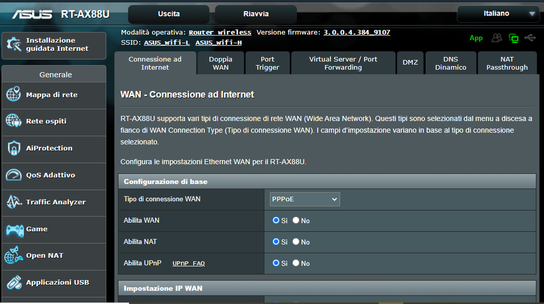This screenshot has height=304, width=544.
Task: Click the Uscita logout button
Action: (x=168, y=14)
